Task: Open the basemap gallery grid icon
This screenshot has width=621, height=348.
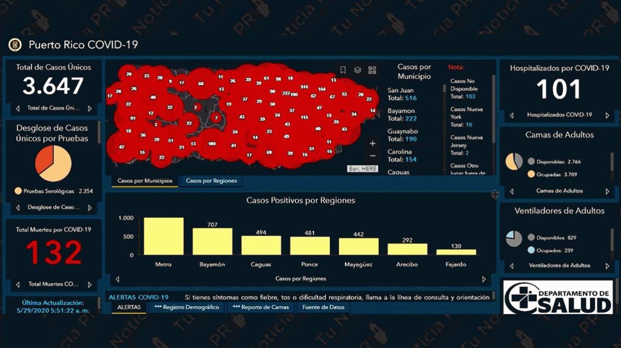Action: [372, 70]
